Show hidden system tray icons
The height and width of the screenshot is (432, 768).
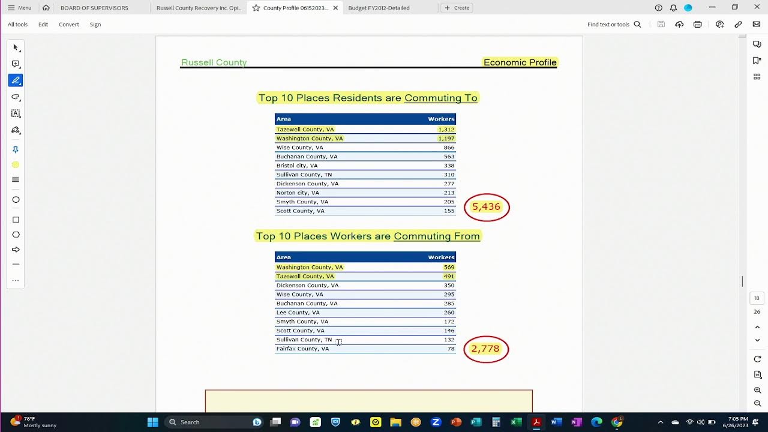pos(660,422)
